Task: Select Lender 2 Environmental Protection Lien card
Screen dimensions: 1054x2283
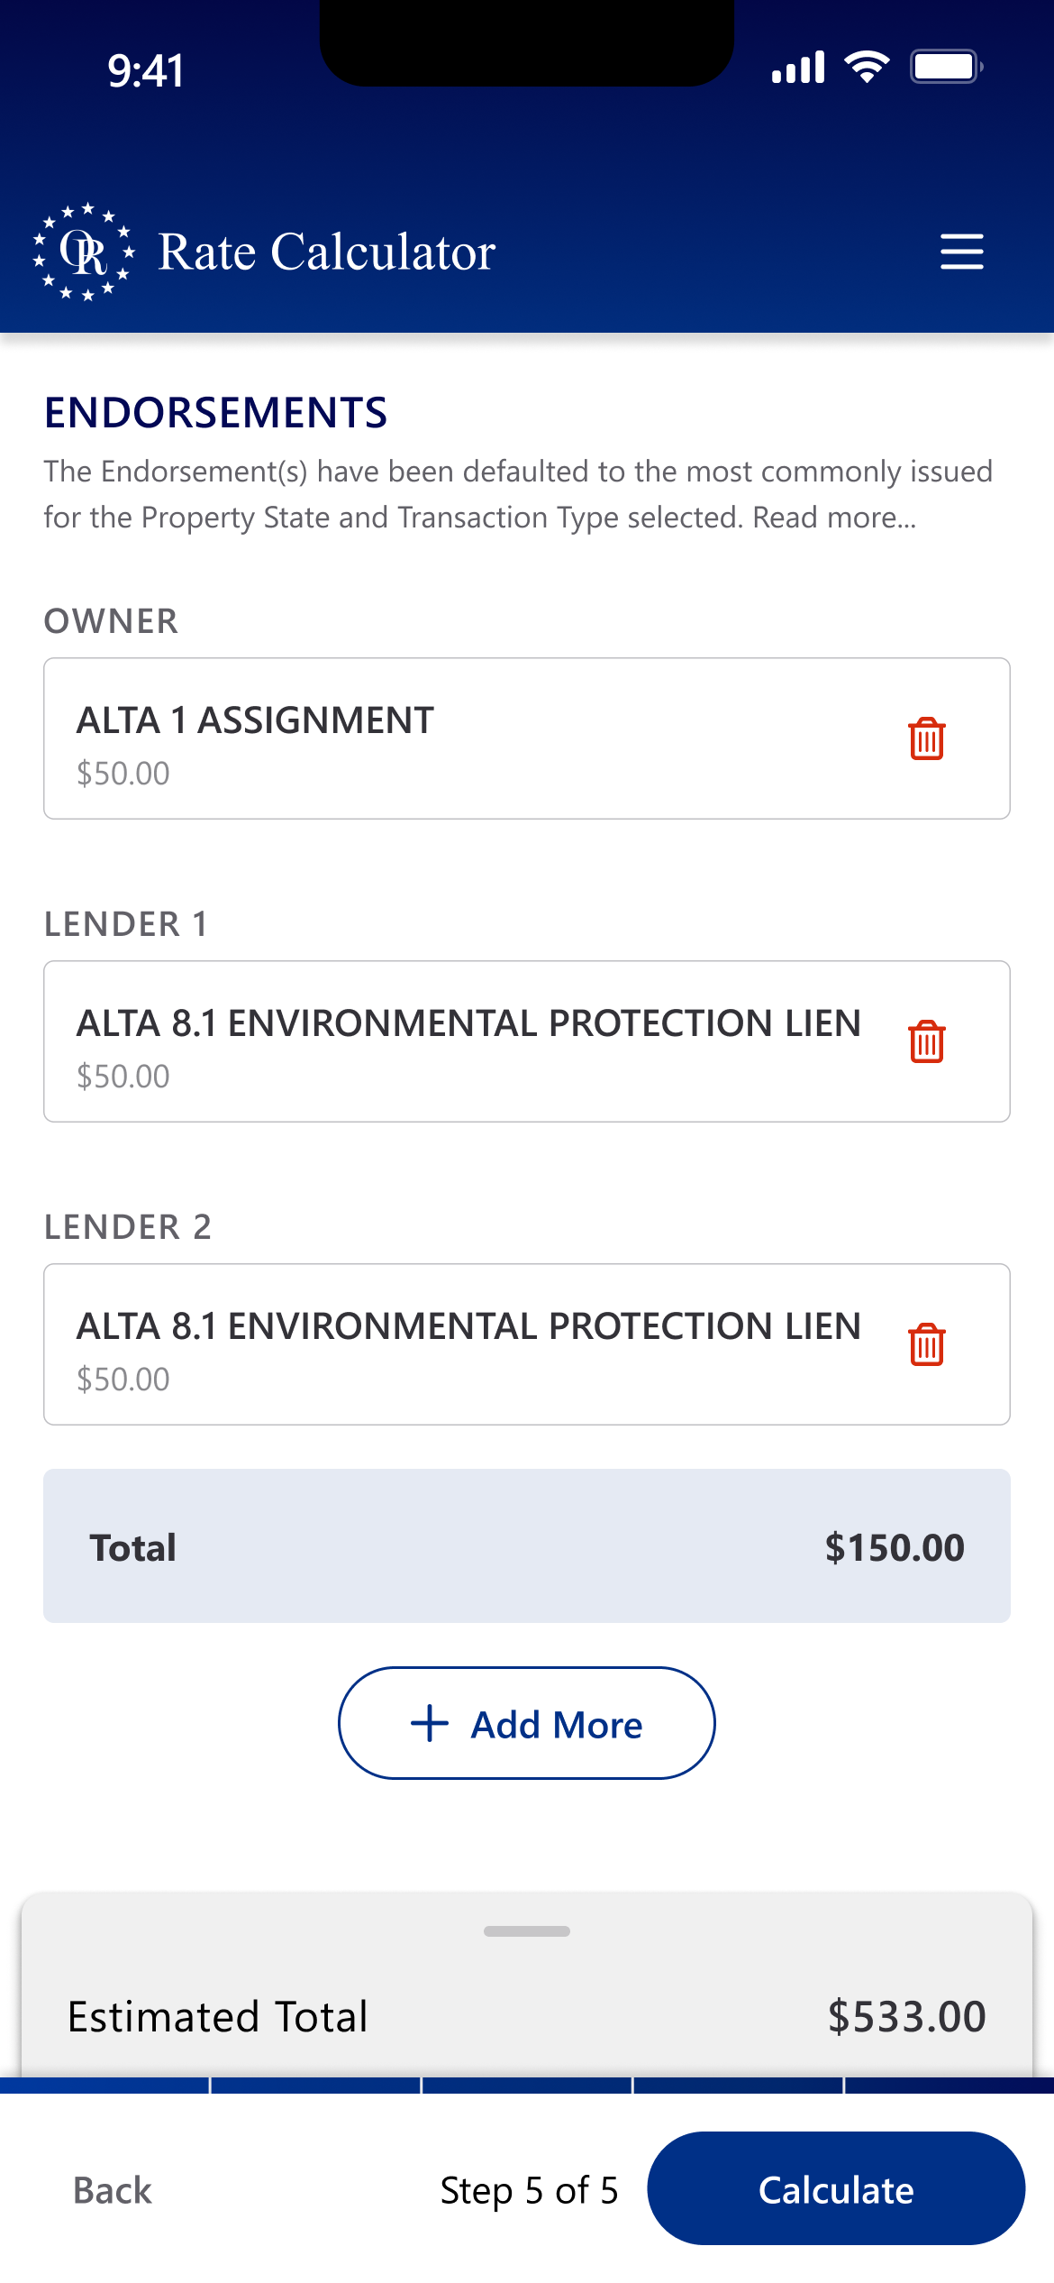Action: [x=450, y=1345]
